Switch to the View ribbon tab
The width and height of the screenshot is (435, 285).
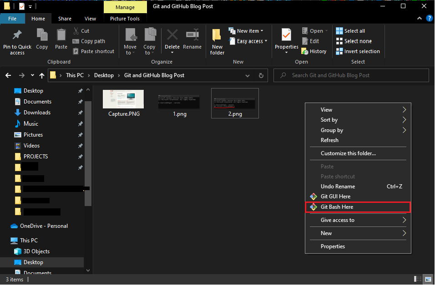point(90,19)
